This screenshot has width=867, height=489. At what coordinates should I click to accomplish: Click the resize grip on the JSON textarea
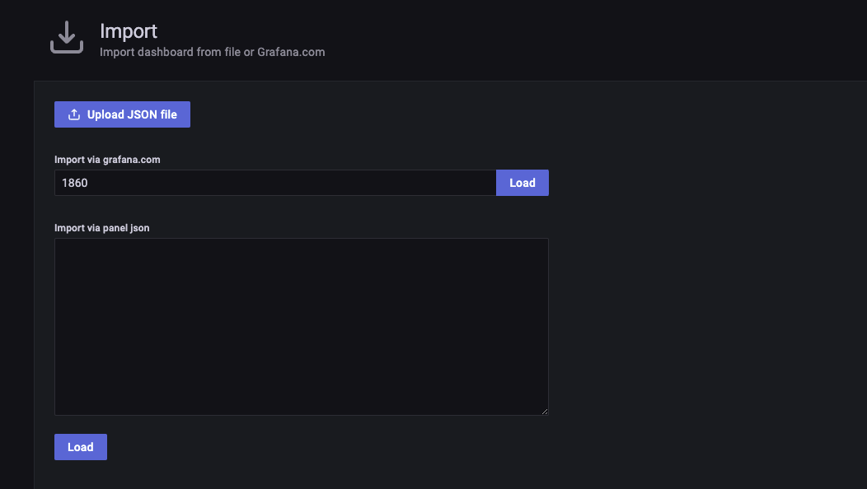544,410
